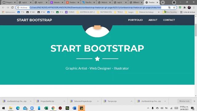Click Mostrar todo downloads button
197x111 pixels.
[x=184, y=101]
